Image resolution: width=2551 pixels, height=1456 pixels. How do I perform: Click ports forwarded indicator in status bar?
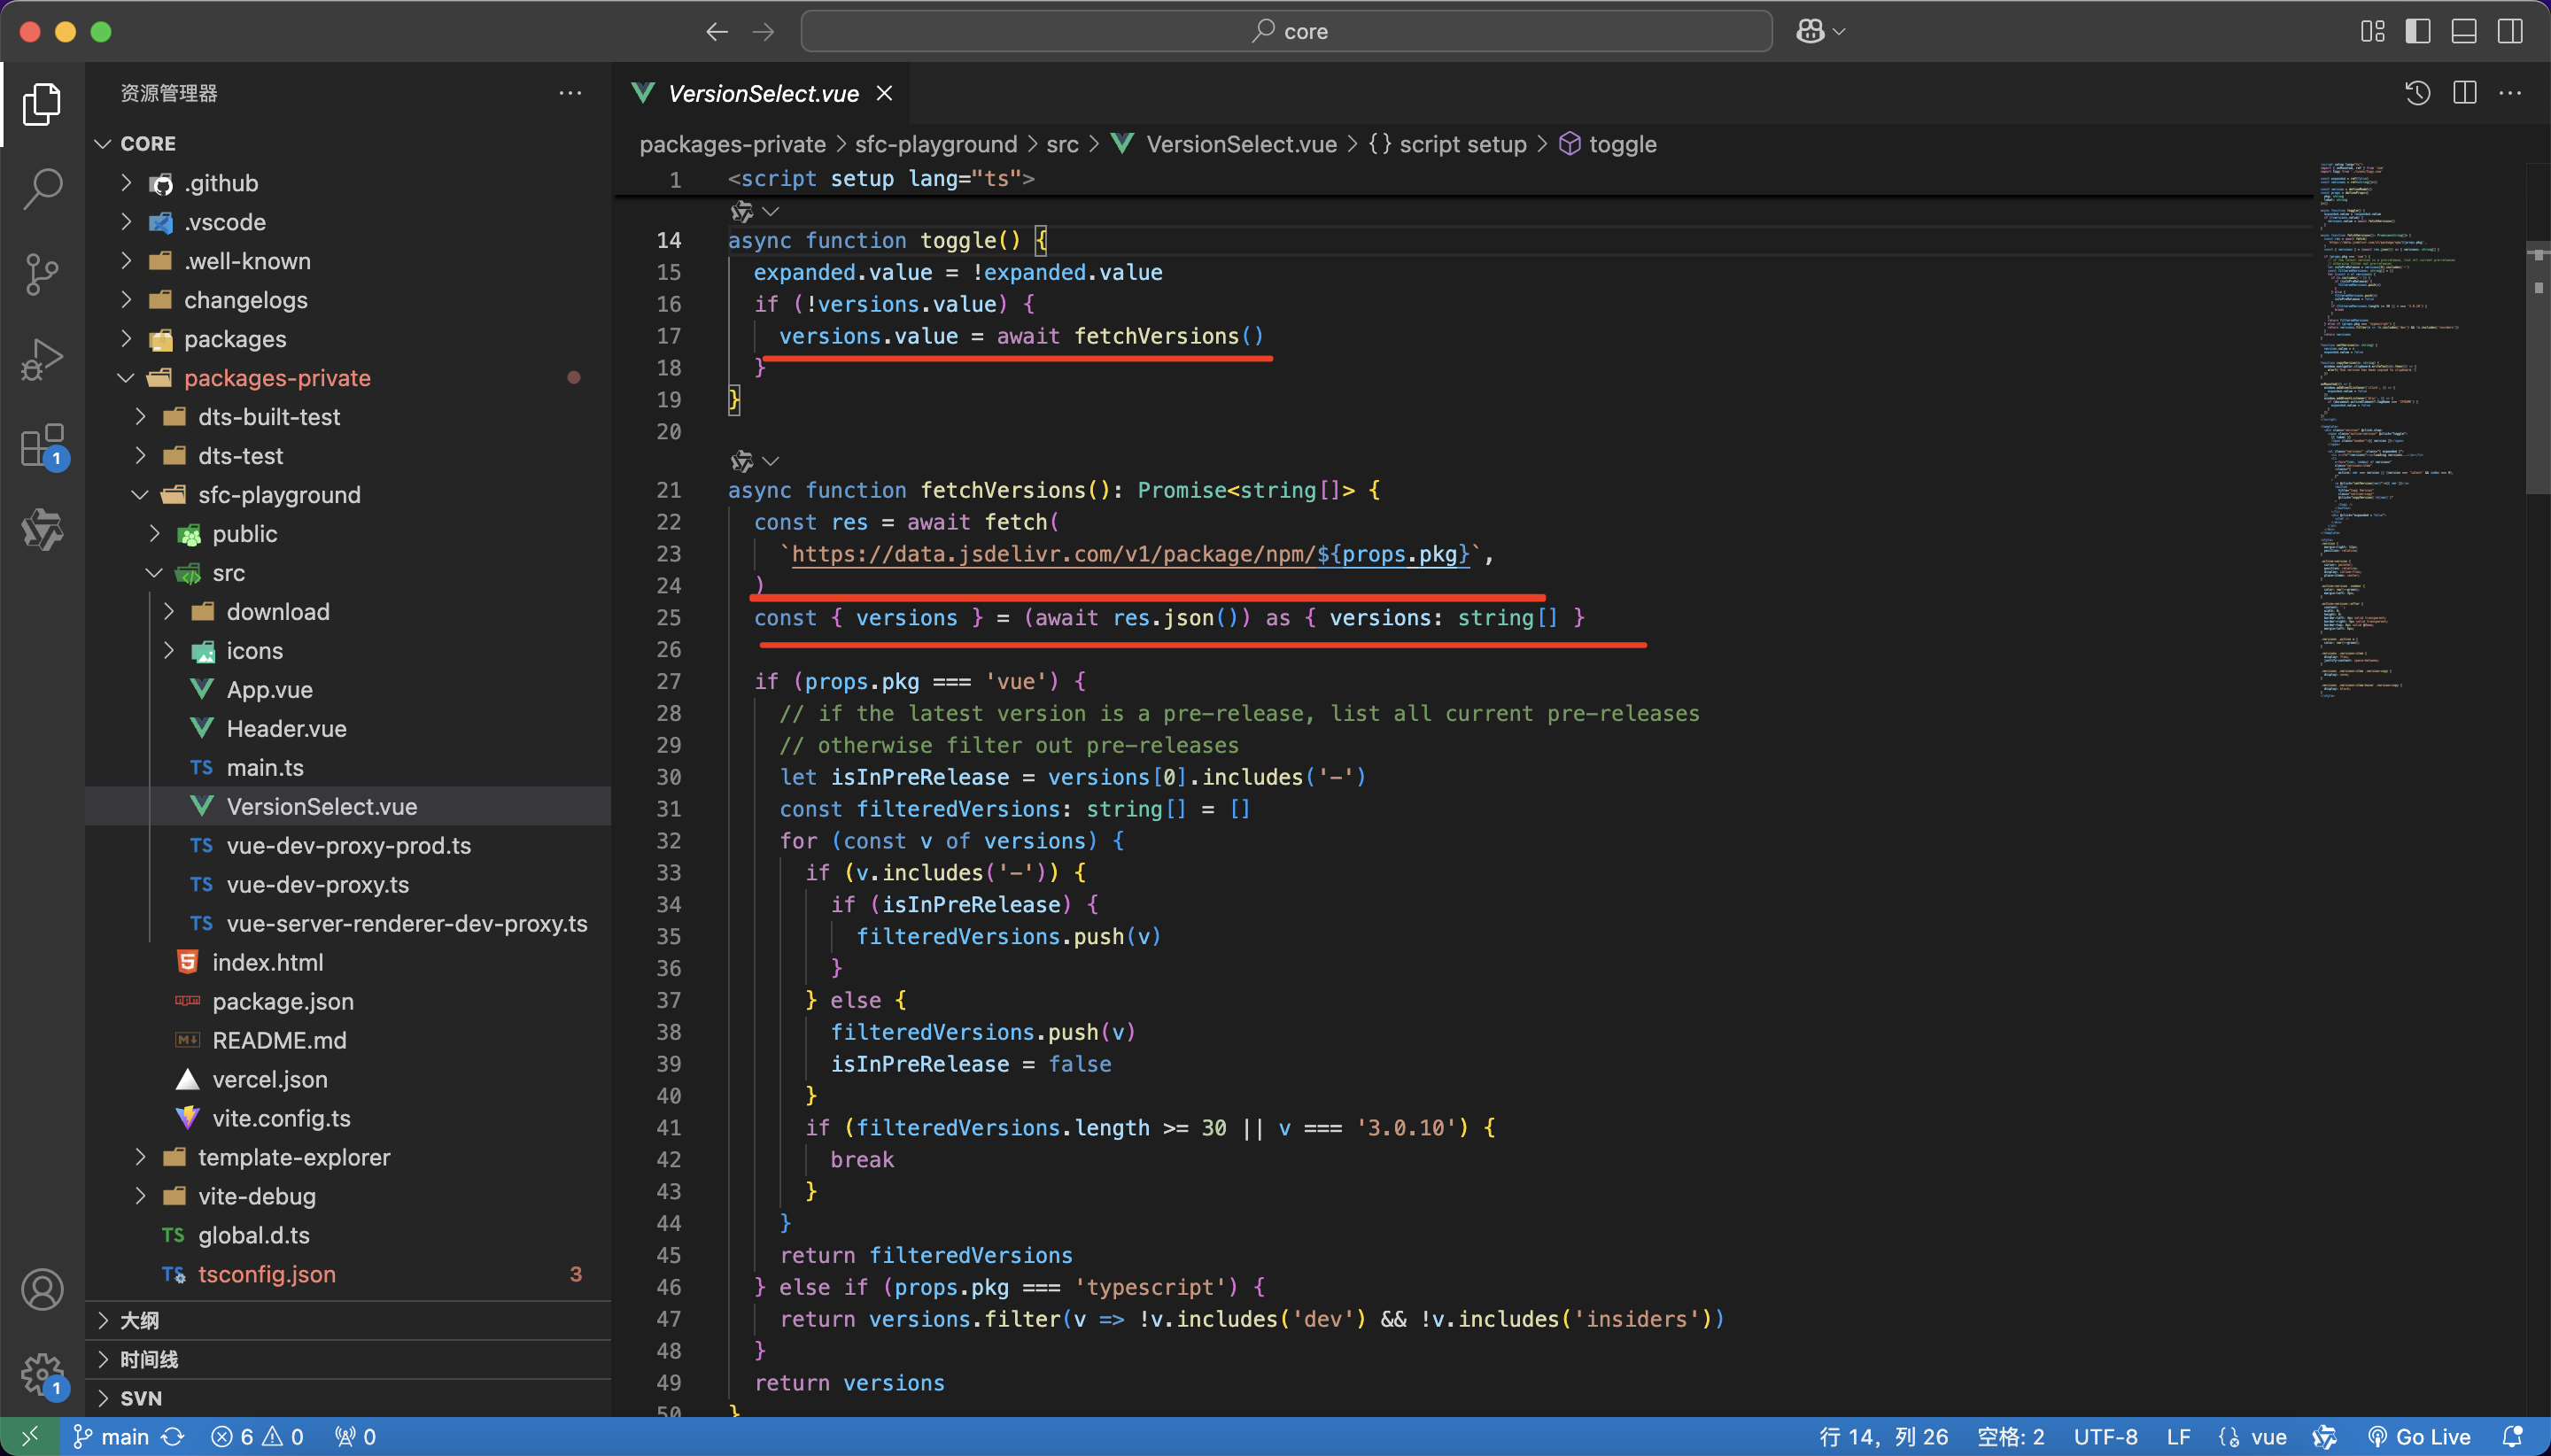click(355, 1437)
